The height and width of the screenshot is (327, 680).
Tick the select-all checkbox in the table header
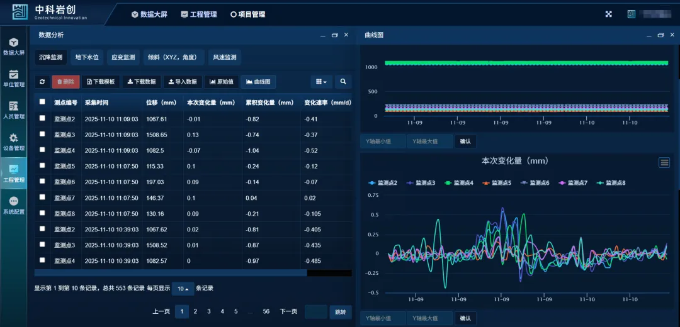(42, 102)
